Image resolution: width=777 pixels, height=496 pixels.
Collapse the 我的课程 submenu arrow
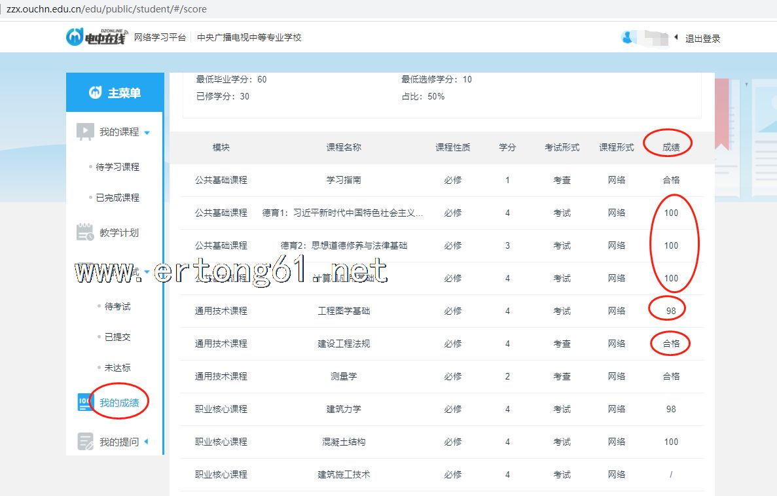pyautogui.click(x=147, y=133)
